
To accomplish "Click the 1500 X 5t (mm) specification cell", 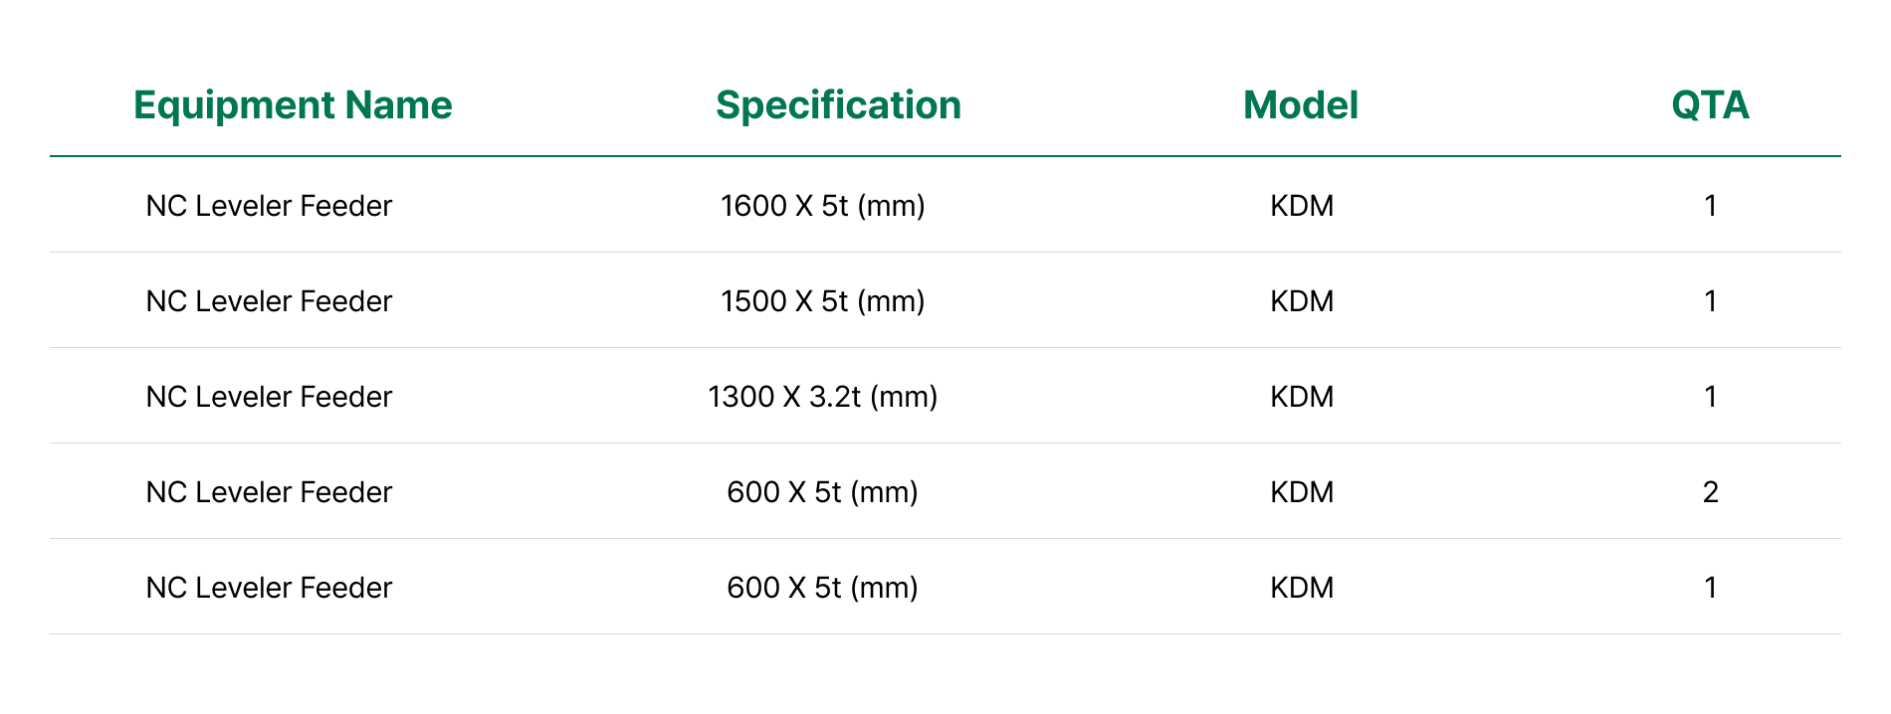I will (x=822, y=301).
